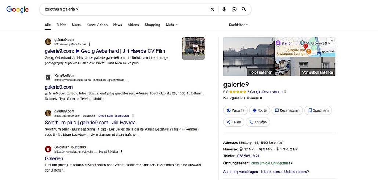Screen dimensions: 378x180
Task: Click Von außen ansehen street view image
Action: pyautogui.click(x=317, y=72)
